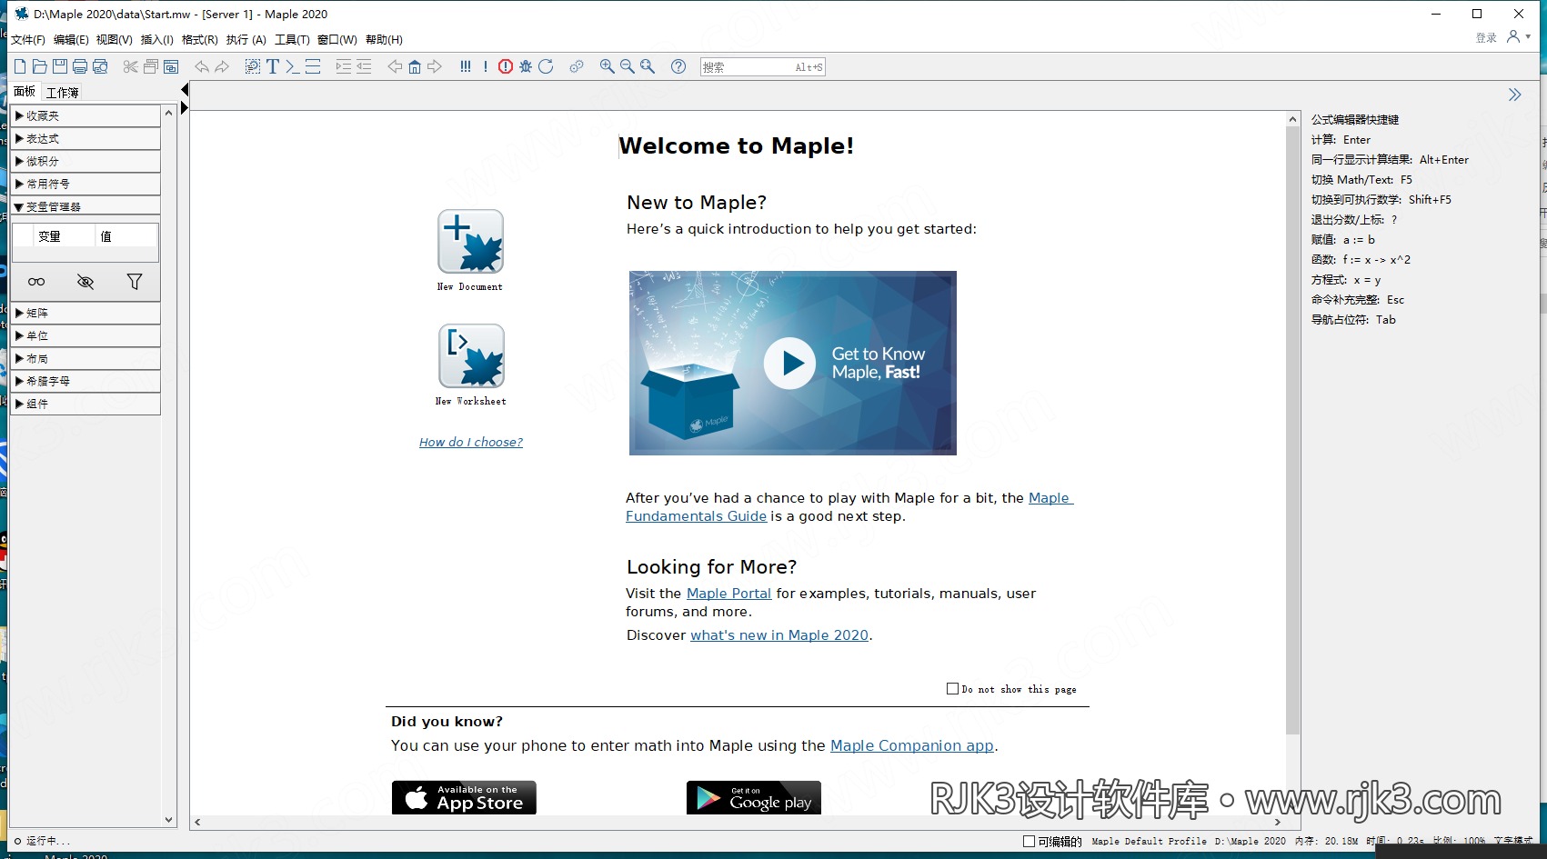Click the glasses icon in the variable manager
1547x859 pixels.
coord(36,282)
